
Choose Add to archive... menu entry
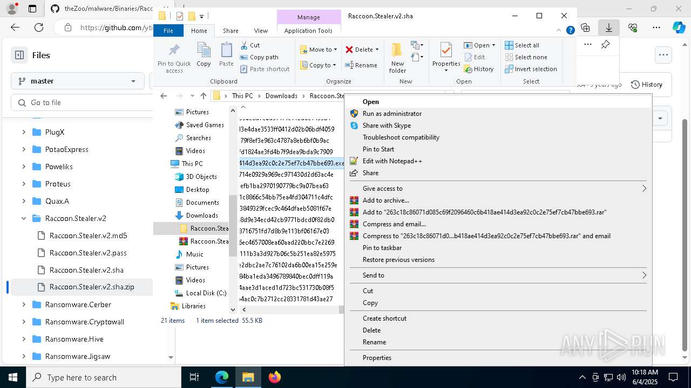coord(386,200)
